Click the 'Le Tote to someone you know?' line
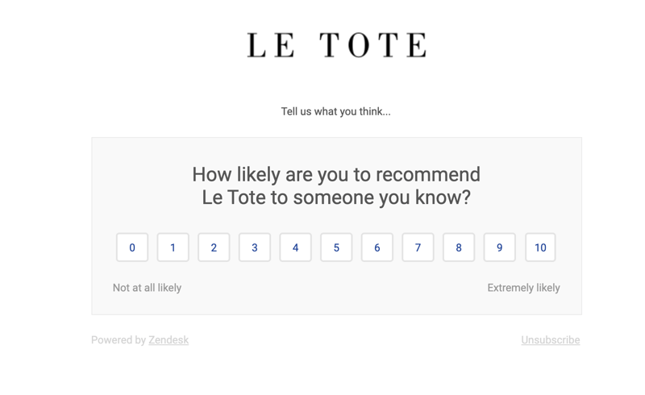Image resolution: width=645 pixels, height=395 pixels. point(336,197)
